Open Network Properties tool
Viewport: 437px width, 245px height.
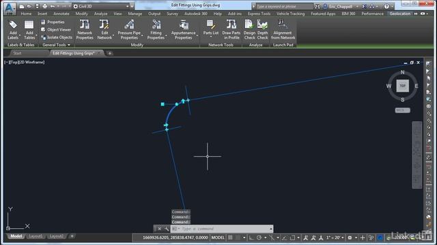point(85,30)
